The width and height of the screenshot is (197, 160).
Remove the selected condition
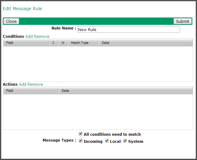tap(42, 36)
